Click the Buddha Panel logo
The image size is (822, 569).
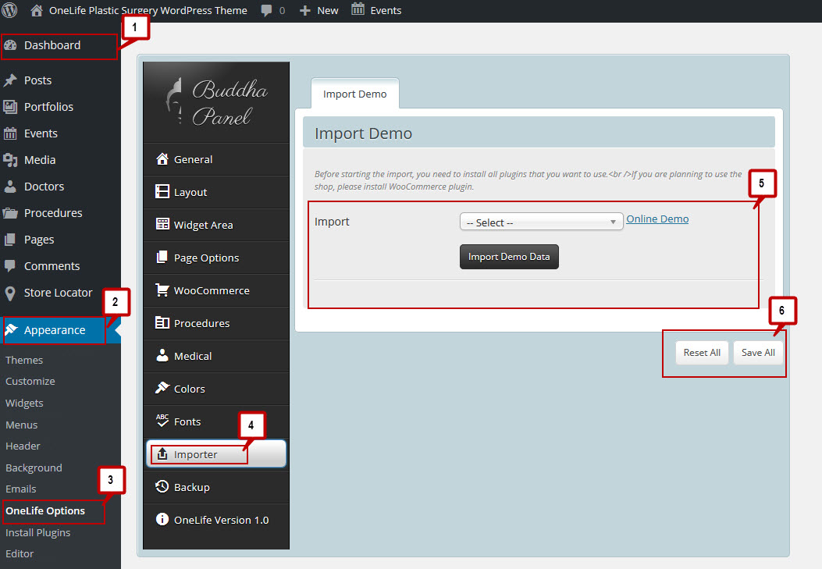coord(216,101)
